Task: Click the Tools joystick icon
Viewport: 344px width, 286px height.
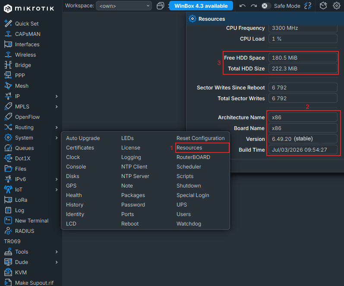Action: [8, 251]
